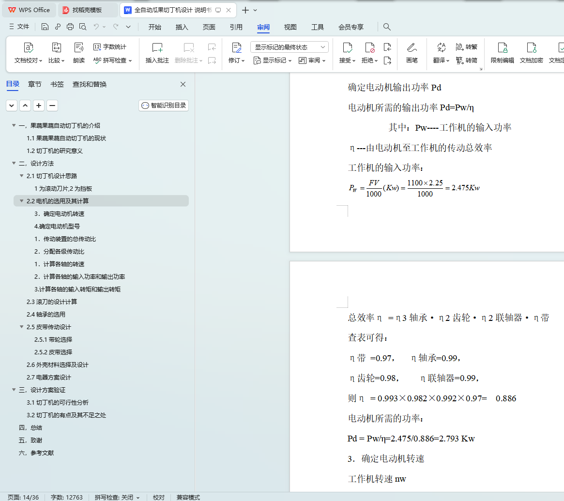Click the Save icon in quick toolbar
The width and height of the screenshot is (564, 501).
point(45,27)
